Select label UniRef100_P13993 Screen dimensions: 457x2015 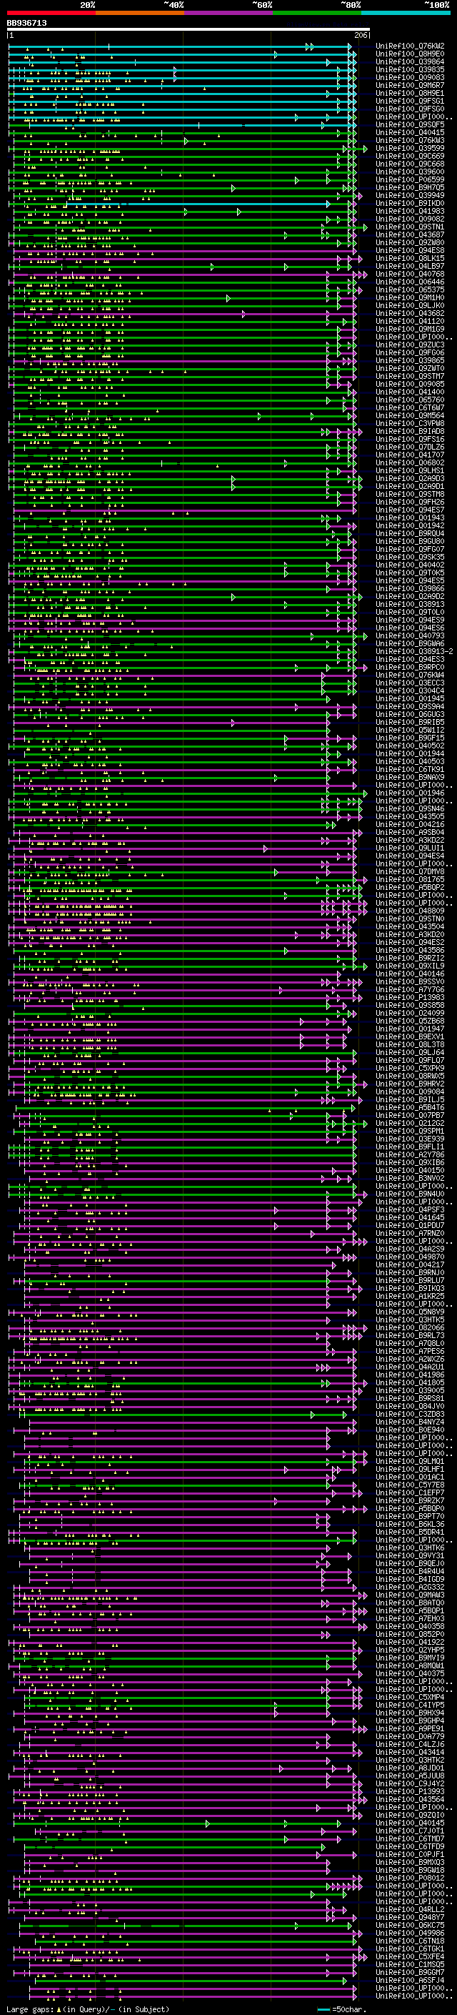pyautogui.click(x=410, y=1791)
